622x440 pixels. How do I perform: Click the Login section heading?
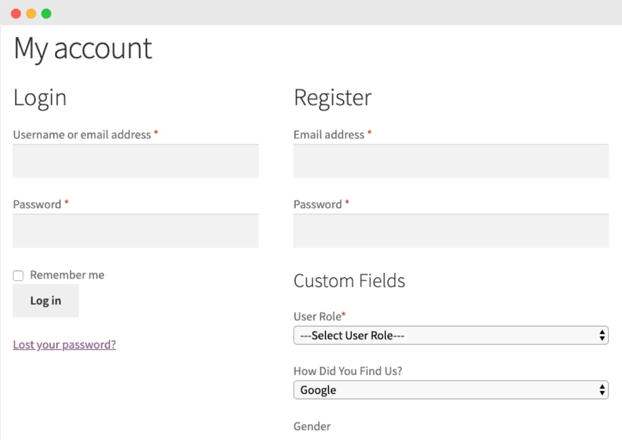[40, 97]
